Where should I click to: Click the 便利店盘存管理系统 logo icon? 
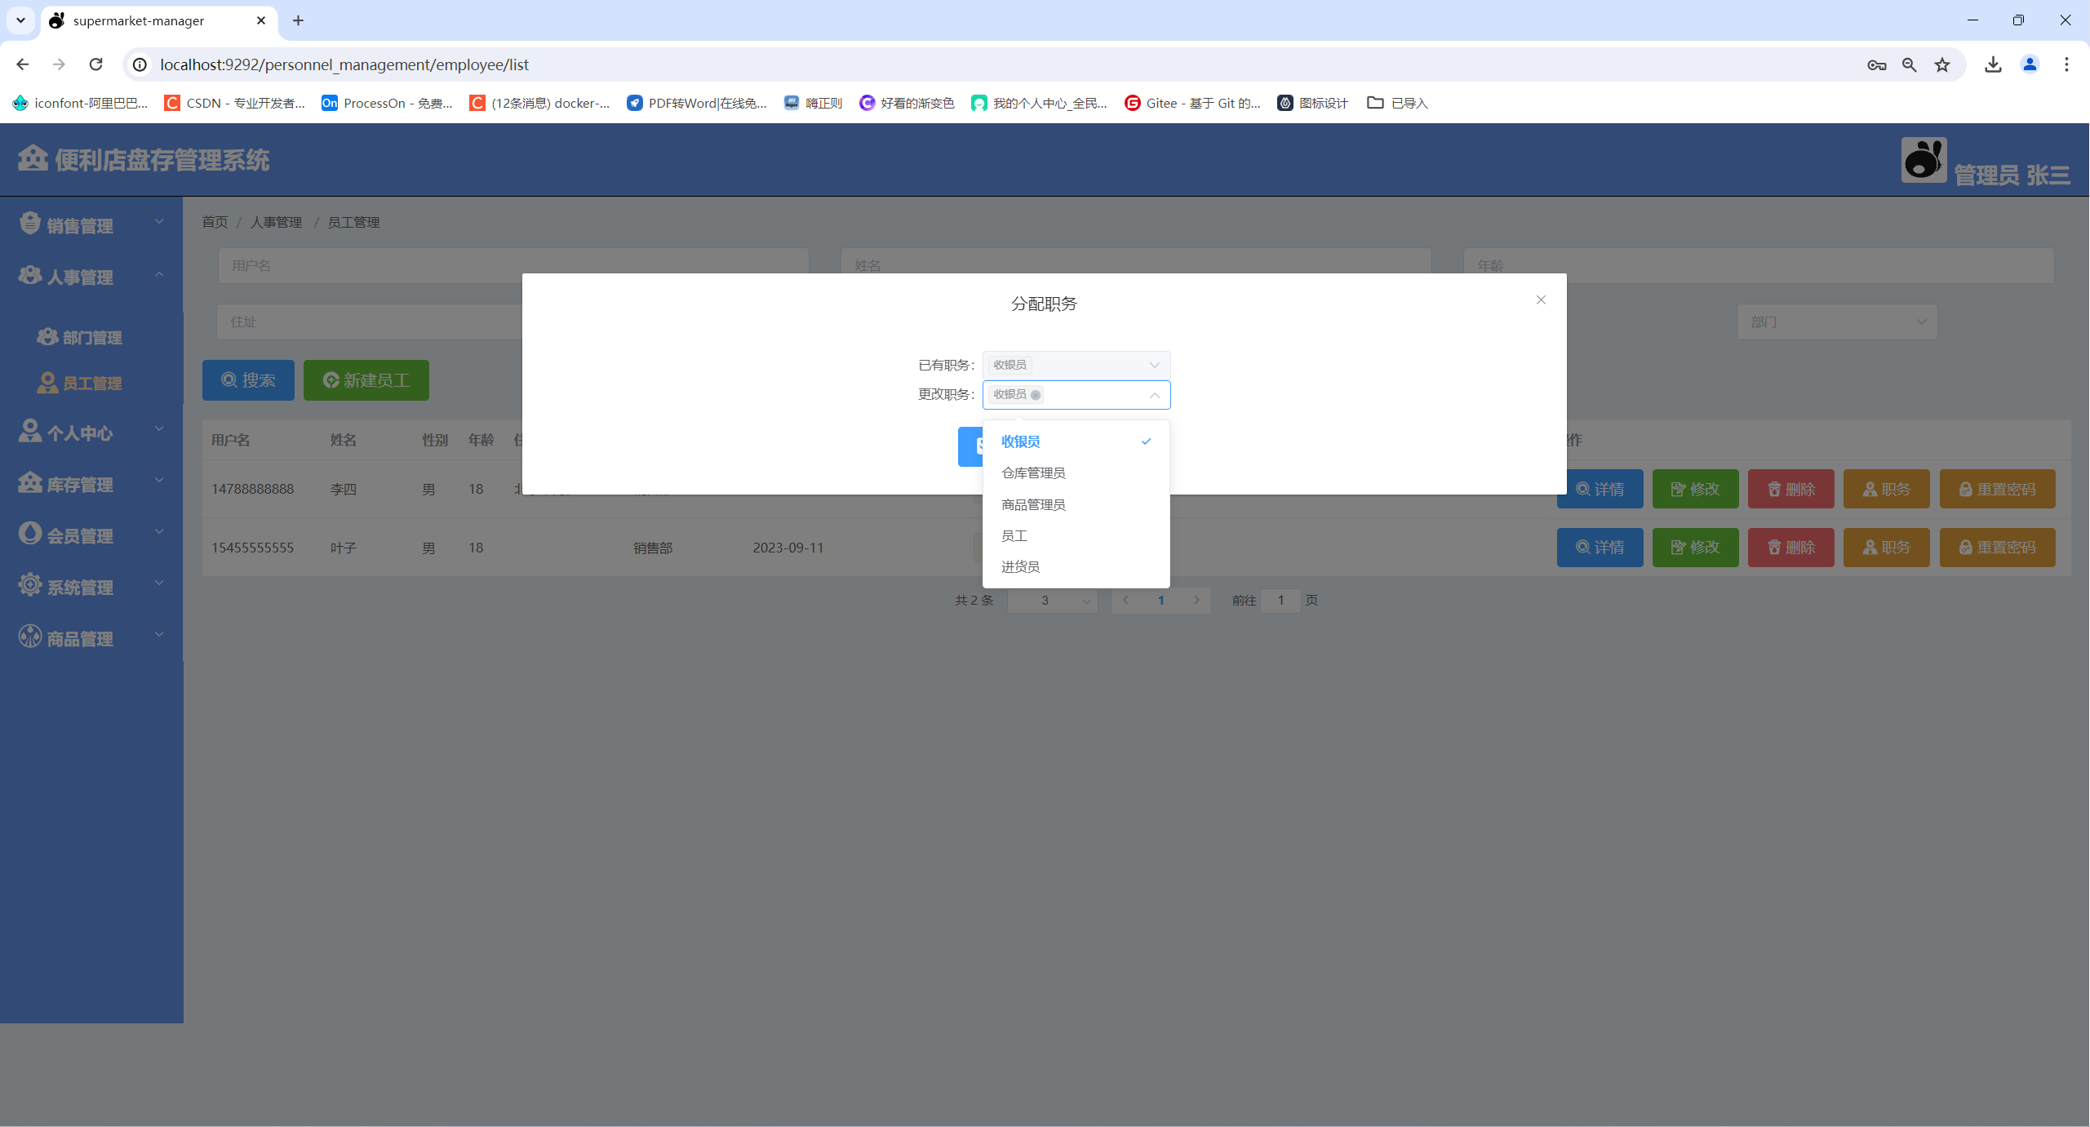(33, 158)
